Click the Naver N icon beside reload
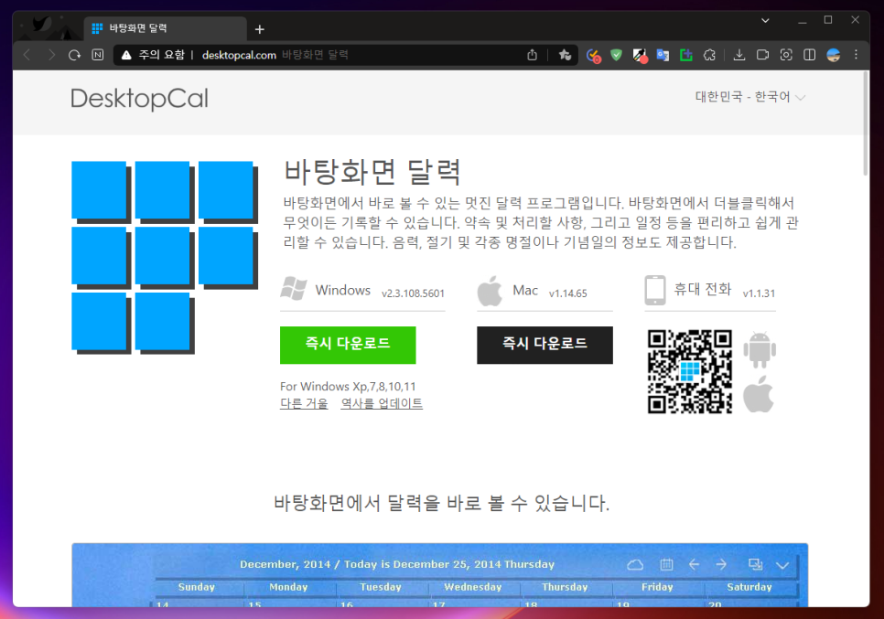This screenshot has width=884, height=619. coord(98,55)
